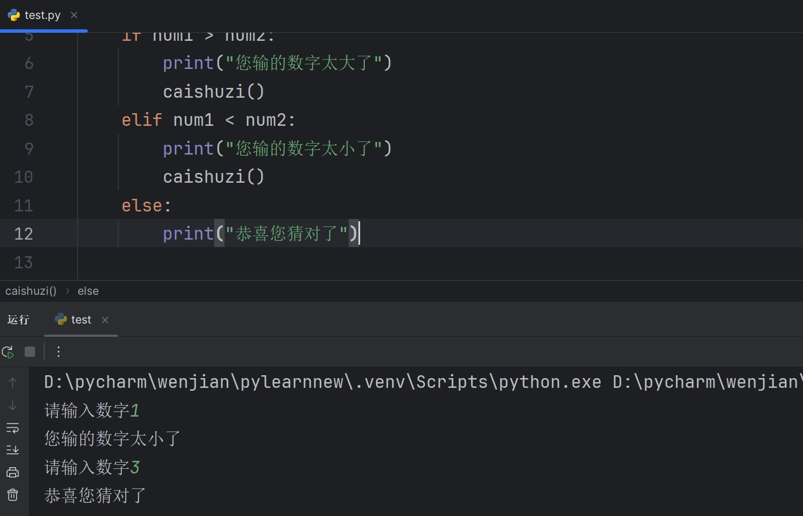Viewport: 803px width, 516px height.
Task: Open the run toolbar more options menu
Action: (58, 352)
